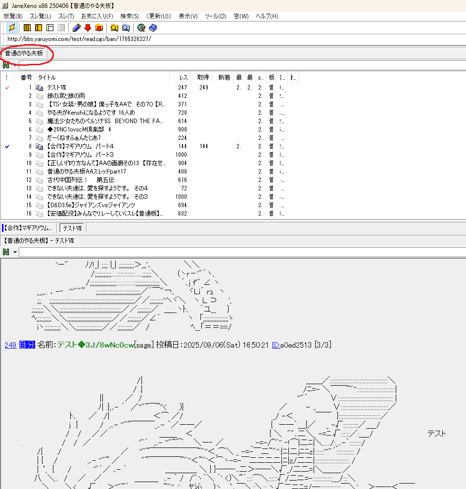Switch to the テストⅦ thread tab
The width and height of the screenshot is (466, 489).
(x=73, y=228)
